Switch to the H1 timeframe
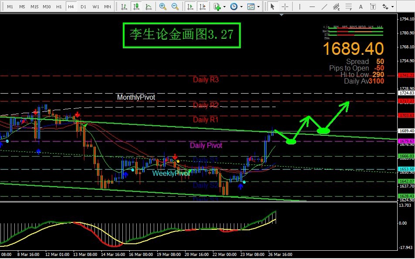 pyautogui.click(x=59, y=7)
